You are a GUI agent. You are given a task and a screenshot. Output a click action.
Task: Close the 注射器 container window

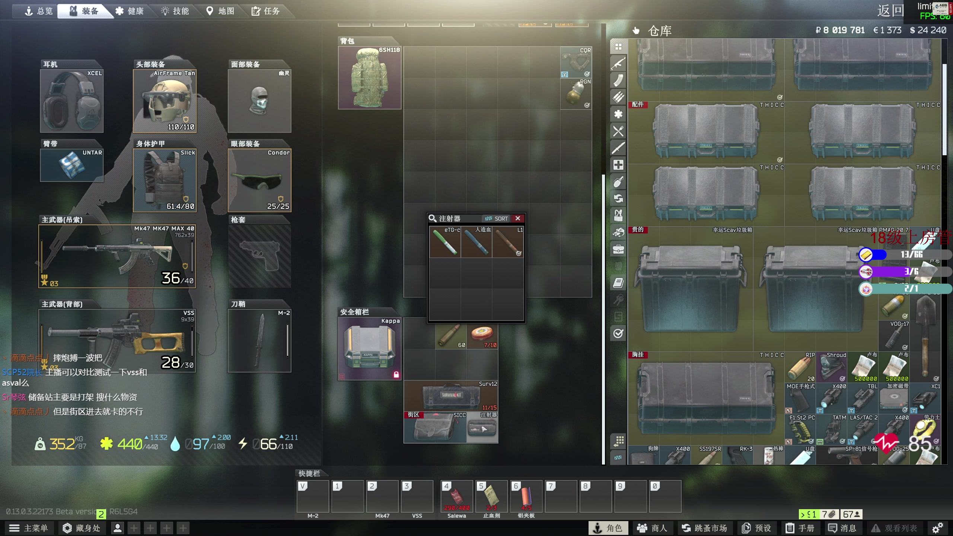518,218
